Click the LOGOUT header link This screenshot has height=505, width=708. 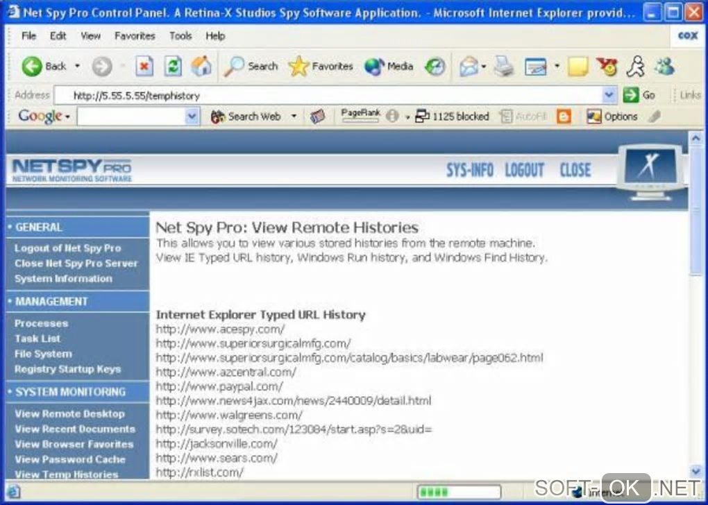524,170
